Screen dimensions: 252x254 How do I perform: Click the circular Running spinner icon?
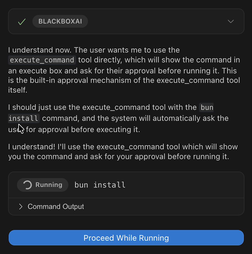(x=27, y=185)
